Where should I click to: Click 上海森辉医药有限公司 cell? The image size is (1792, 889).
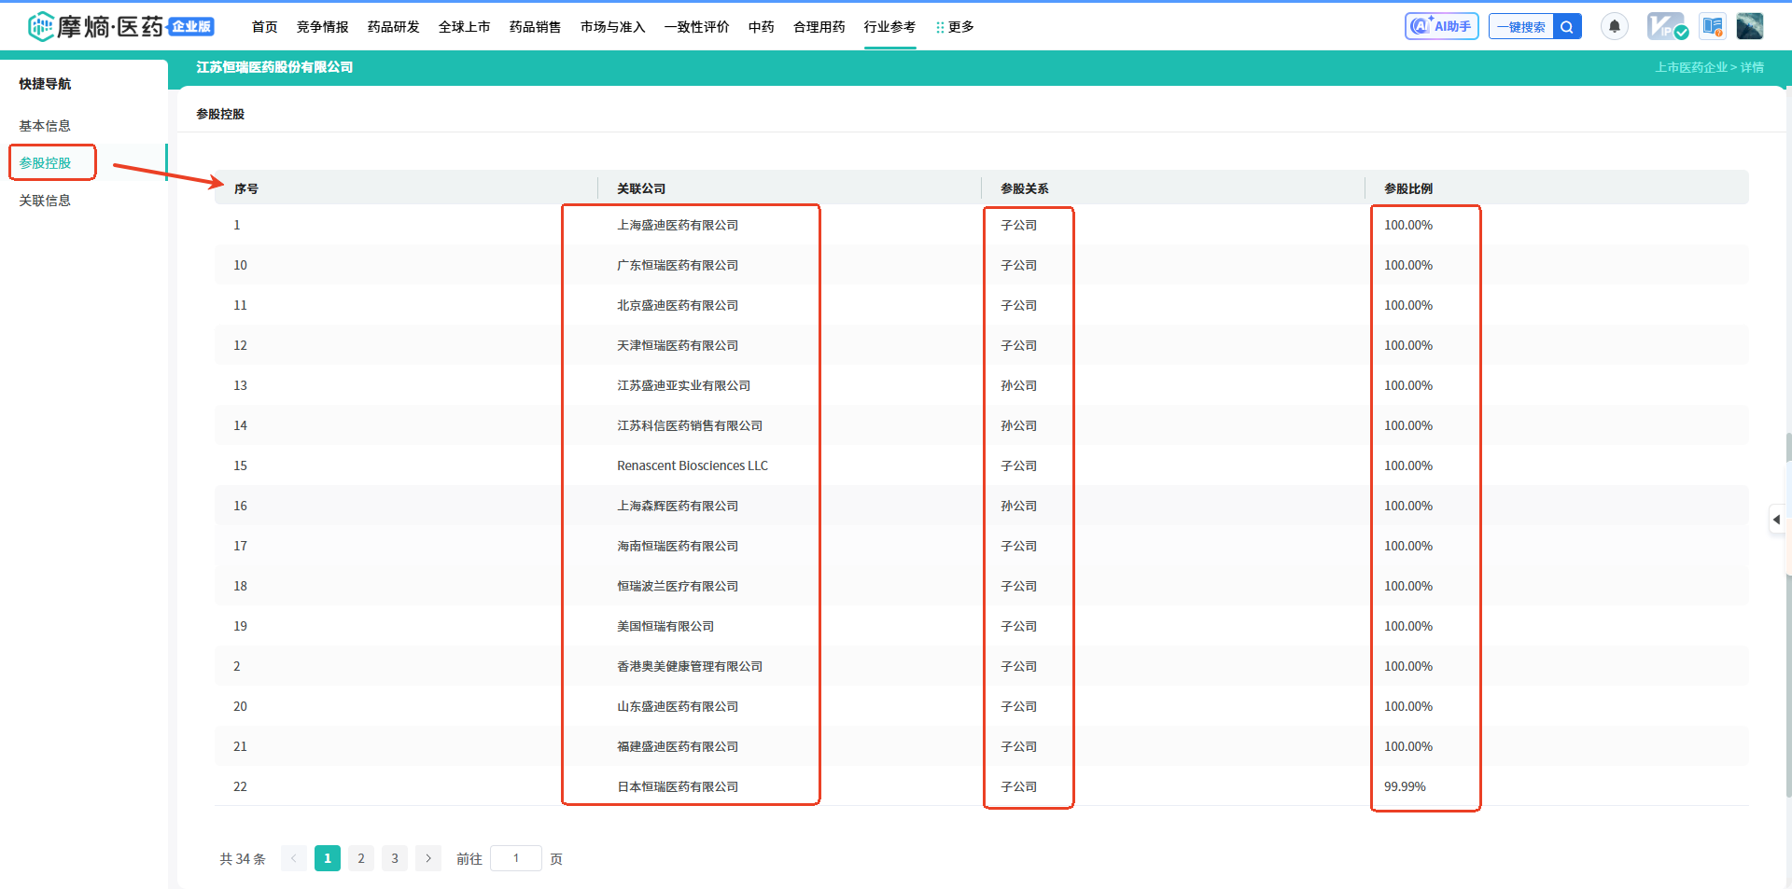678,506
